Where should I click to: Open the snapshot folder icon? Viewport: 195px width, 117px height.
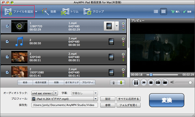coord(165,82)
